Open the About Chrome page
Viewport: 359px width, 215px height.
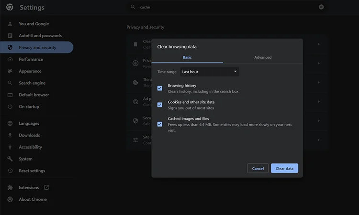point(33,199)
